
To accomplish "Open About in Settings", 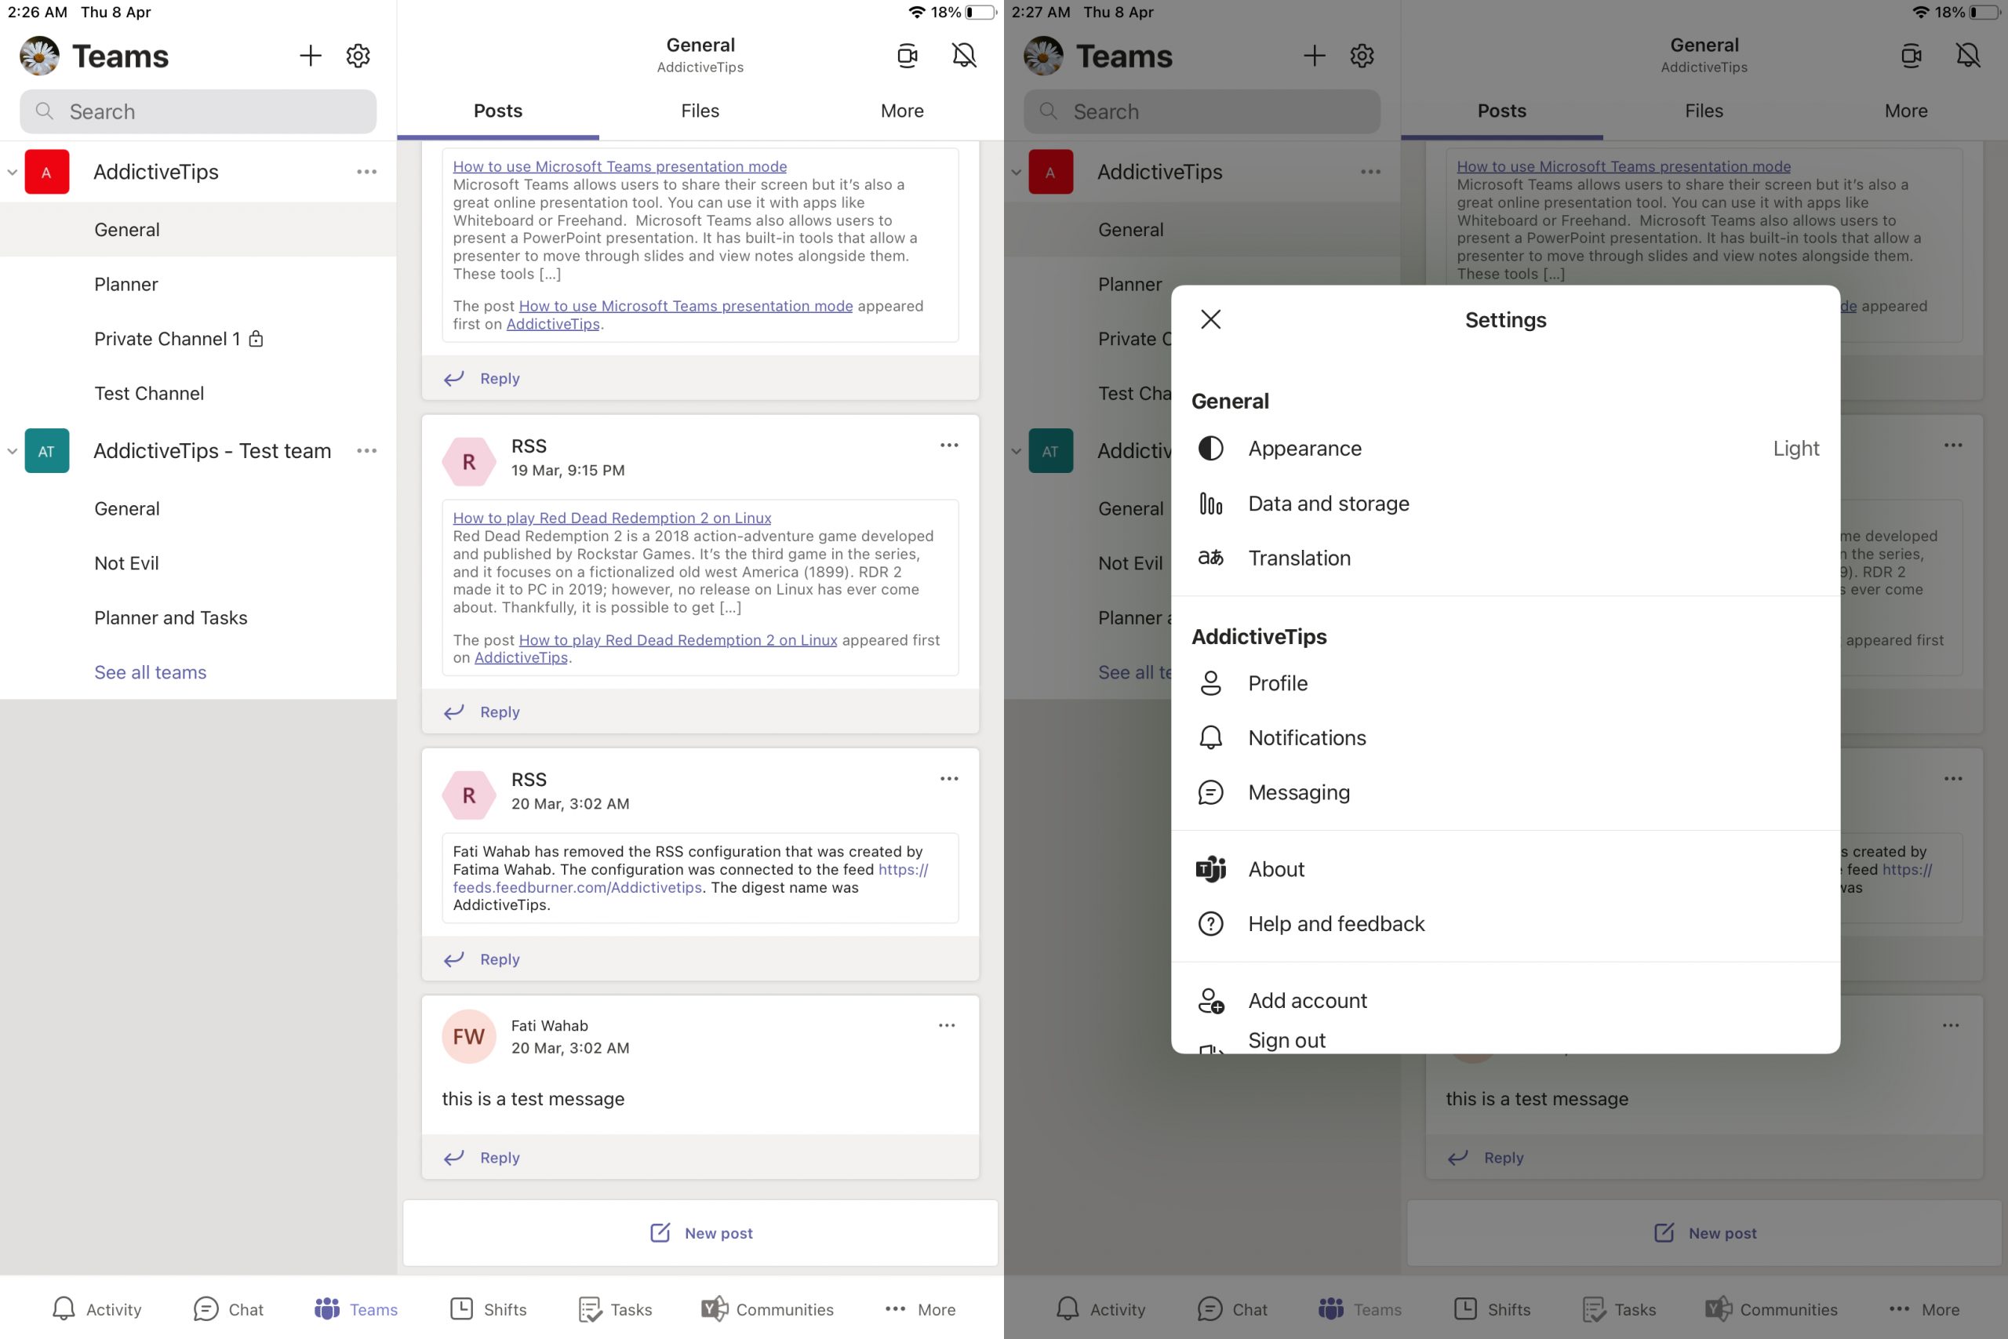I will tap(1506, 869).
